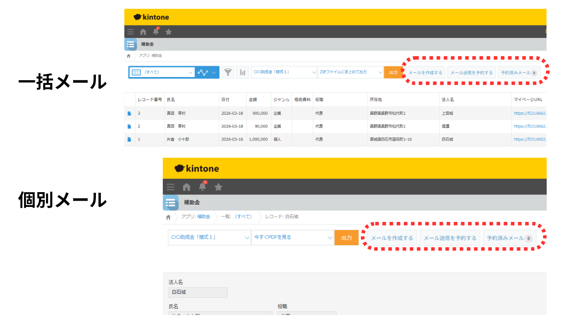571x321 pixels.
Task: Open 予約済みメール showing count 0
Action: point(517,72)
